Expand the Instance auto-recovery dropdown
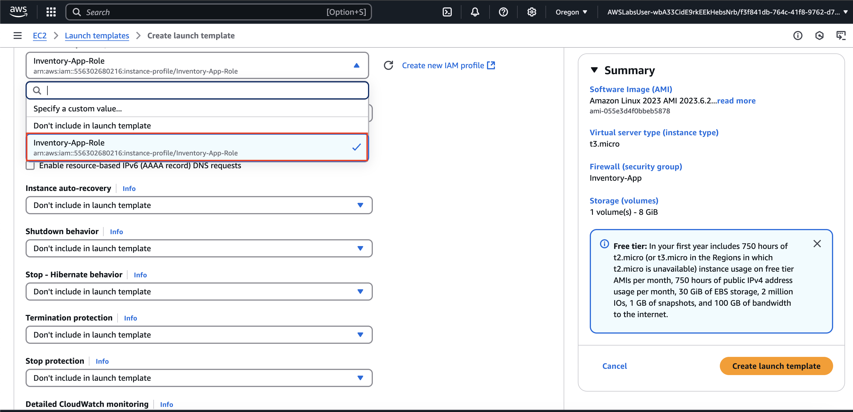The height and width of the screenshot is (412, 853). [199, 205]
